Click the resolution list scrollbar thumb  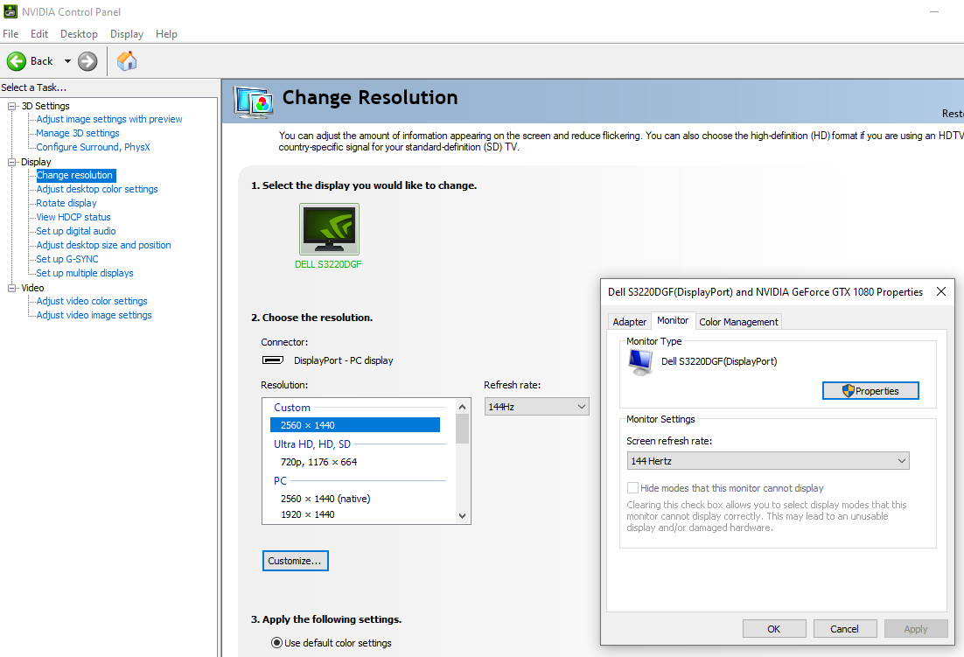point(463,429)
